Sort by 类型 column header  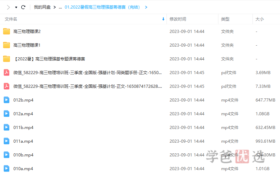pos(225,19)
